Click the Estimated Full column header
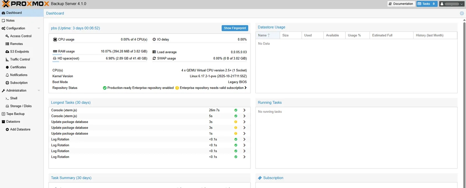This screenshot has width=466, height=188. click(x=391, y=35)
